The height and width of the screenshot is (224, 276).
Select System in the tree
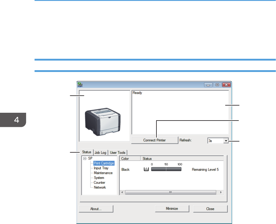pyautogui.click(x=99, y=178)
